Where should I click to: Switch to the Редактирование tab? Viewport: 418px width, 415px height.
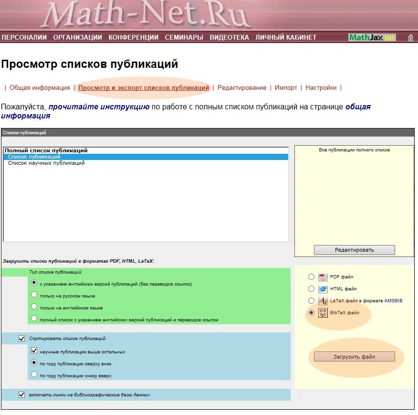pyautogui.click(x=242, y=87)
